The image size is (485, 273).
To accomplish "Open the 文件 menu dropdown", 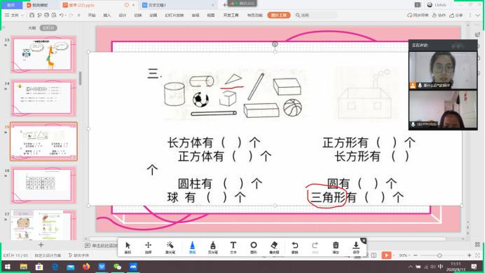I will 14,15.
